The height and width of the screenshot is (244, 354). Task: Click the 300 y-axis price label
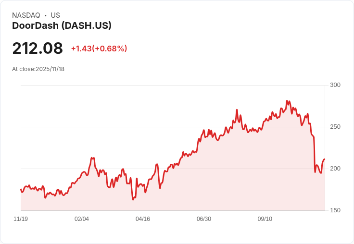click(x=335, y=85)
